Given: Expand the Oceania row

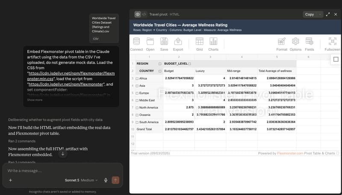Looking at the screenshot, I should (x=137, y=115).
